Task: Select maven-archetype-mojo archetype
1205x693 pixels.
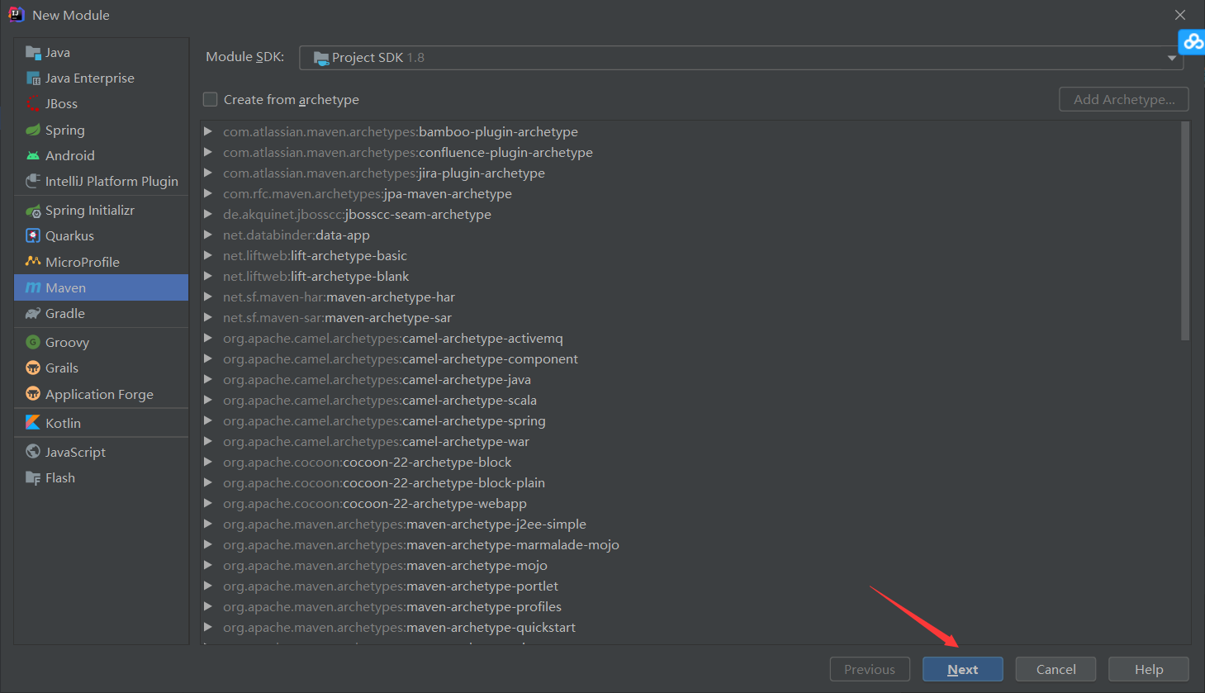Action: (x=385, y=565)
